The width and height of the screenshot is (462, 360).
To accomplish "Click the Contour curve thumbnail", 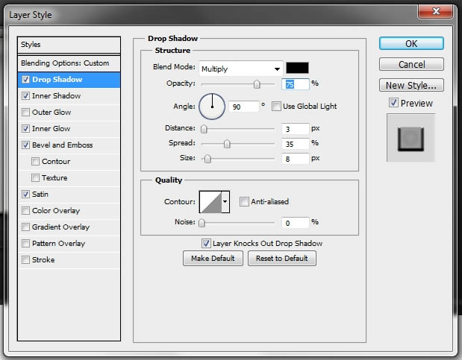I will click(210, 202).
